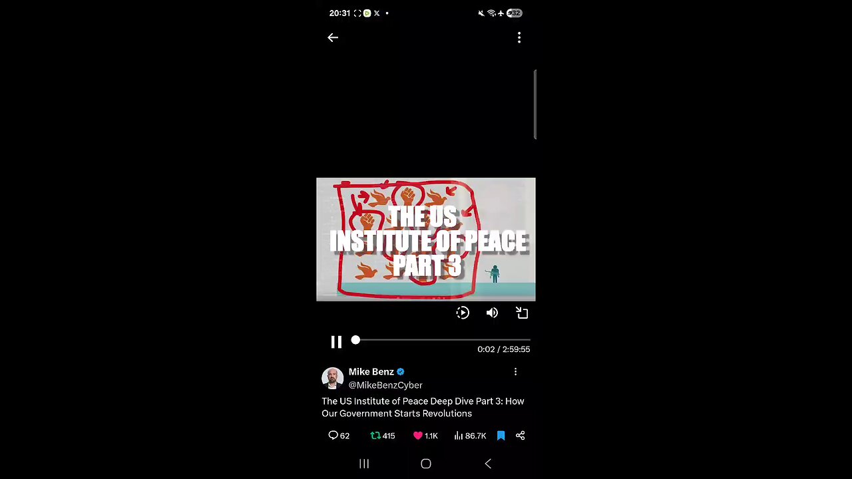Repost the tweet with 415 reposts
Screen dimensions: 852x479
coord(383,436)
